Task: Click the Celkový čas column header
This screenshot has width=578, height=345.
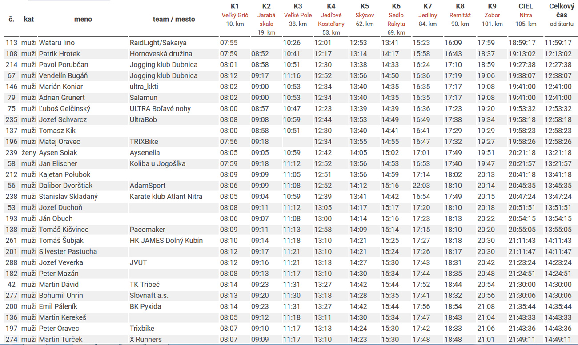Action: (x=562, y=15)
